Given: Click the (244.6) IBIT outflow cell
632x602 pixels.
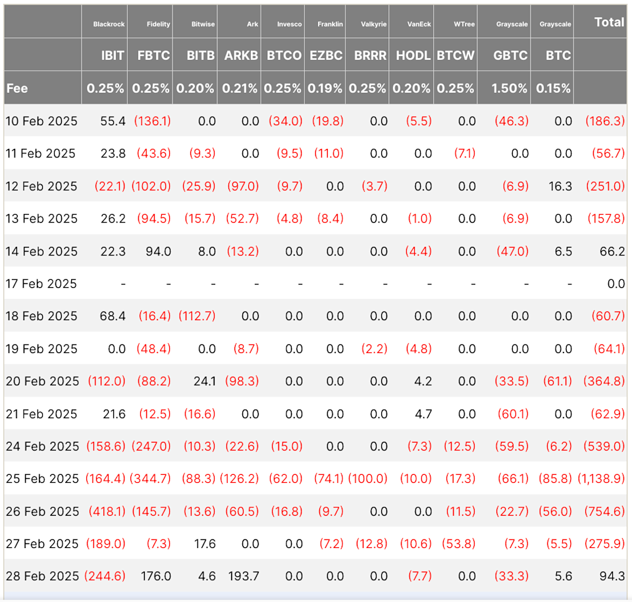Looking at the screenshot, I should [x=105, y=576].
